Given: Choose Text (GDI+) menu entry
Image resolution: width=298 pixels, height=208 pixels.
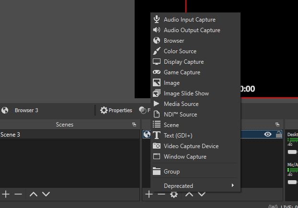Looking at the screenshot, I should click(195, 136).
